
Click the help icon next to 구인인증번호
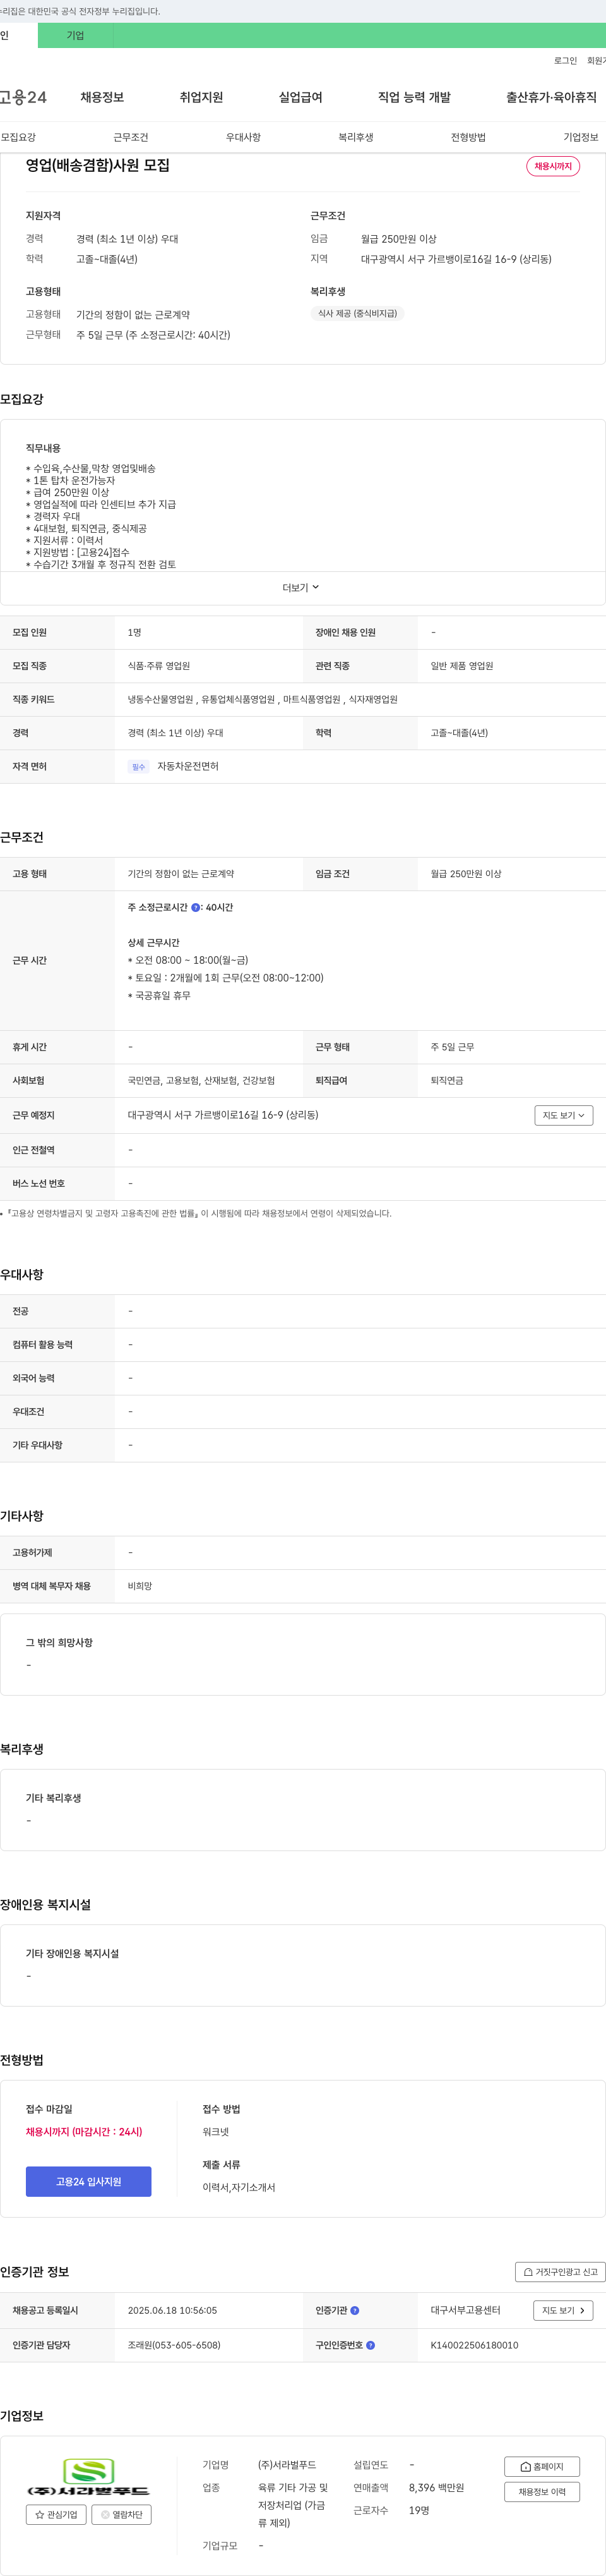click(371, 2345)
